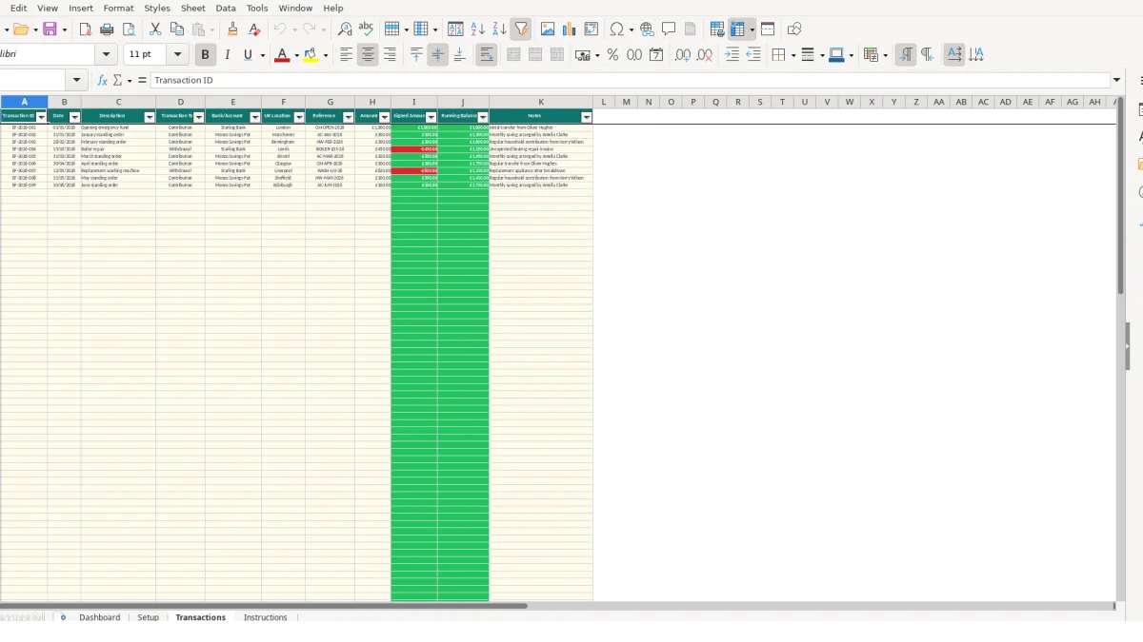Viewport: 1143px width, 642px height.
Task: Apply the blue border color swatch
Action: click(835, 55)
